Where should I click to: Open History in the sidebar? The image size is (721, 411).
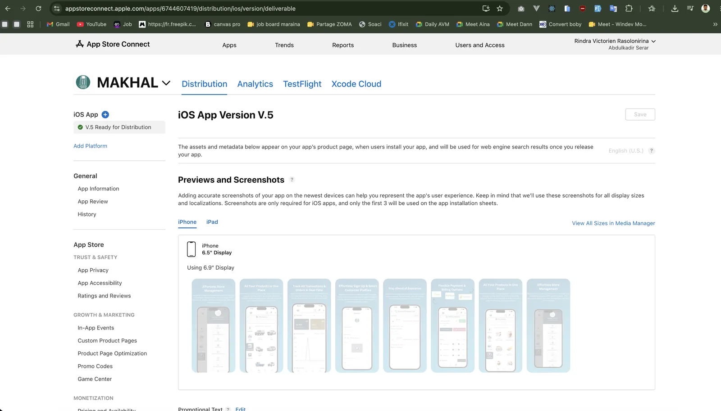[x=87, y=214]
